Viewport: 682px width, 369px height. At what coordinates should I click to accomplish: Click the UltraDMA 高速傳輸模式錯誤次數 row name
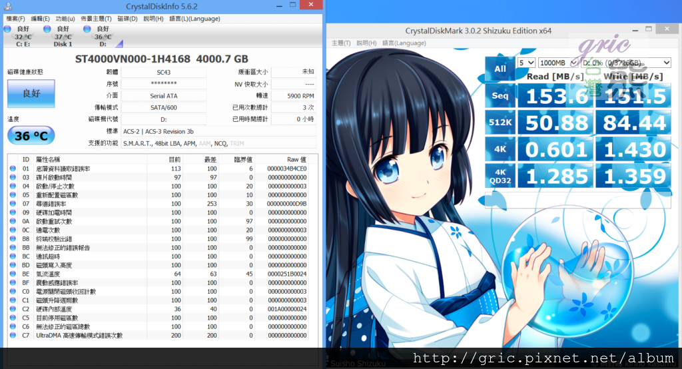(x=79, y=336)
